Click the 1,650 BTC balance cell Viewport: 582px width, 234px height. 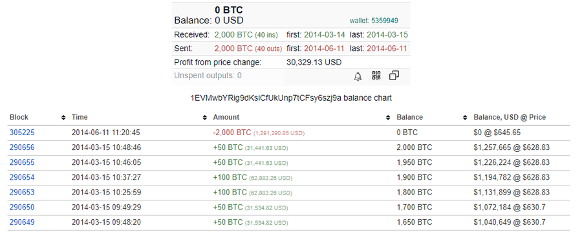click(x=415, y=222)
